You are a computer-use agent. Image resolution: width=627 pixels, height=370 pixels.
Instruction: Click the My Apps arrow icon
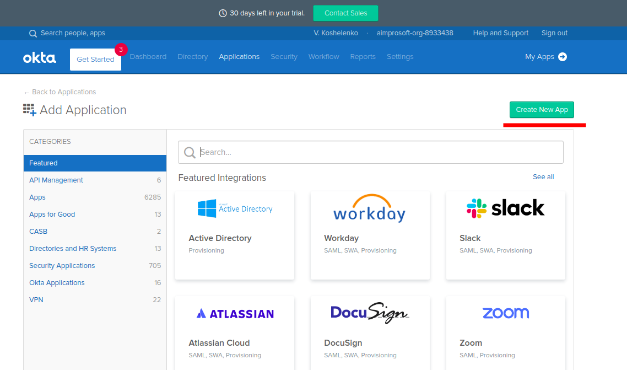coord(562,57)
